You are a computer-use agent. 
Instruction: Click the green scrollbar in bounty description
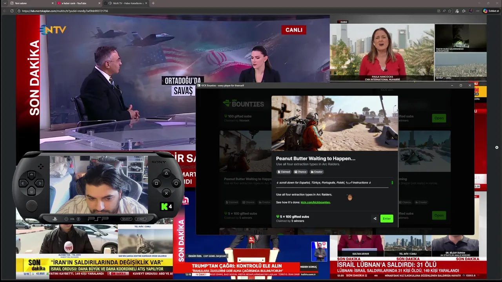(392, 183)
